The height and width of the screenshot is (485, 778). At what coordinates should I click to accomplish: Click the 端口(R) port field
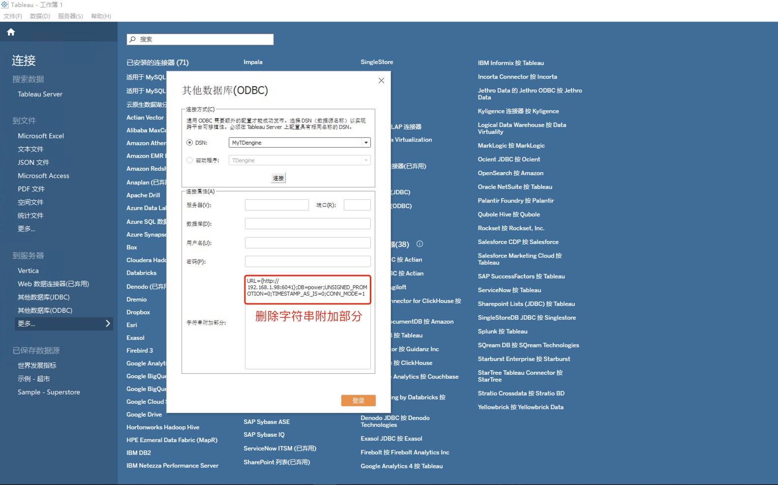coord(357,205)
